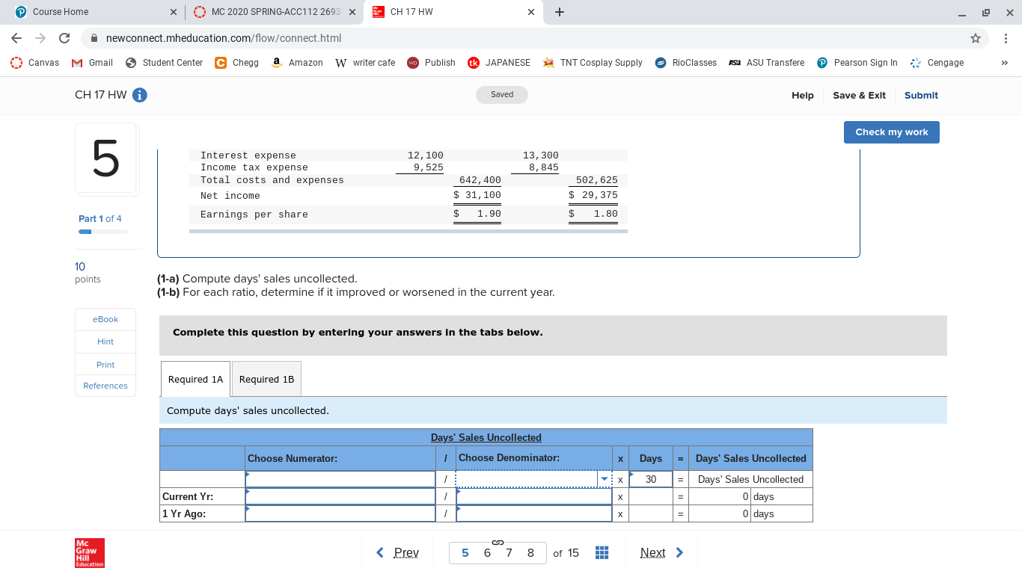The image size is (1022, 574).
Task: Go to the next question with Next
Action: [x=661, y=553]
